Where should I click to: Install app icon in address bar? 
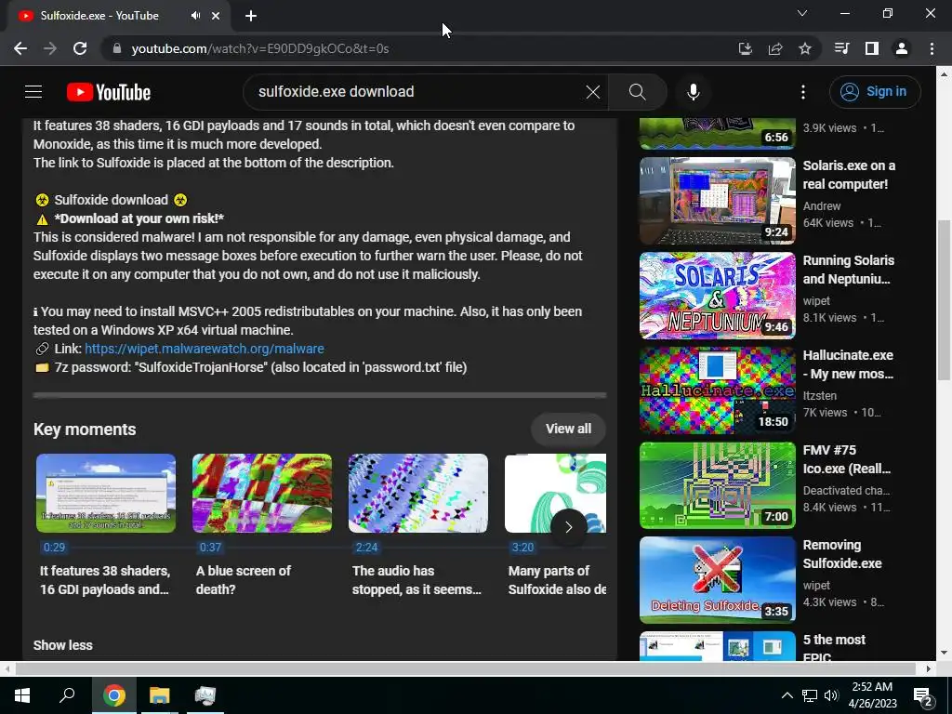(745, 48)
